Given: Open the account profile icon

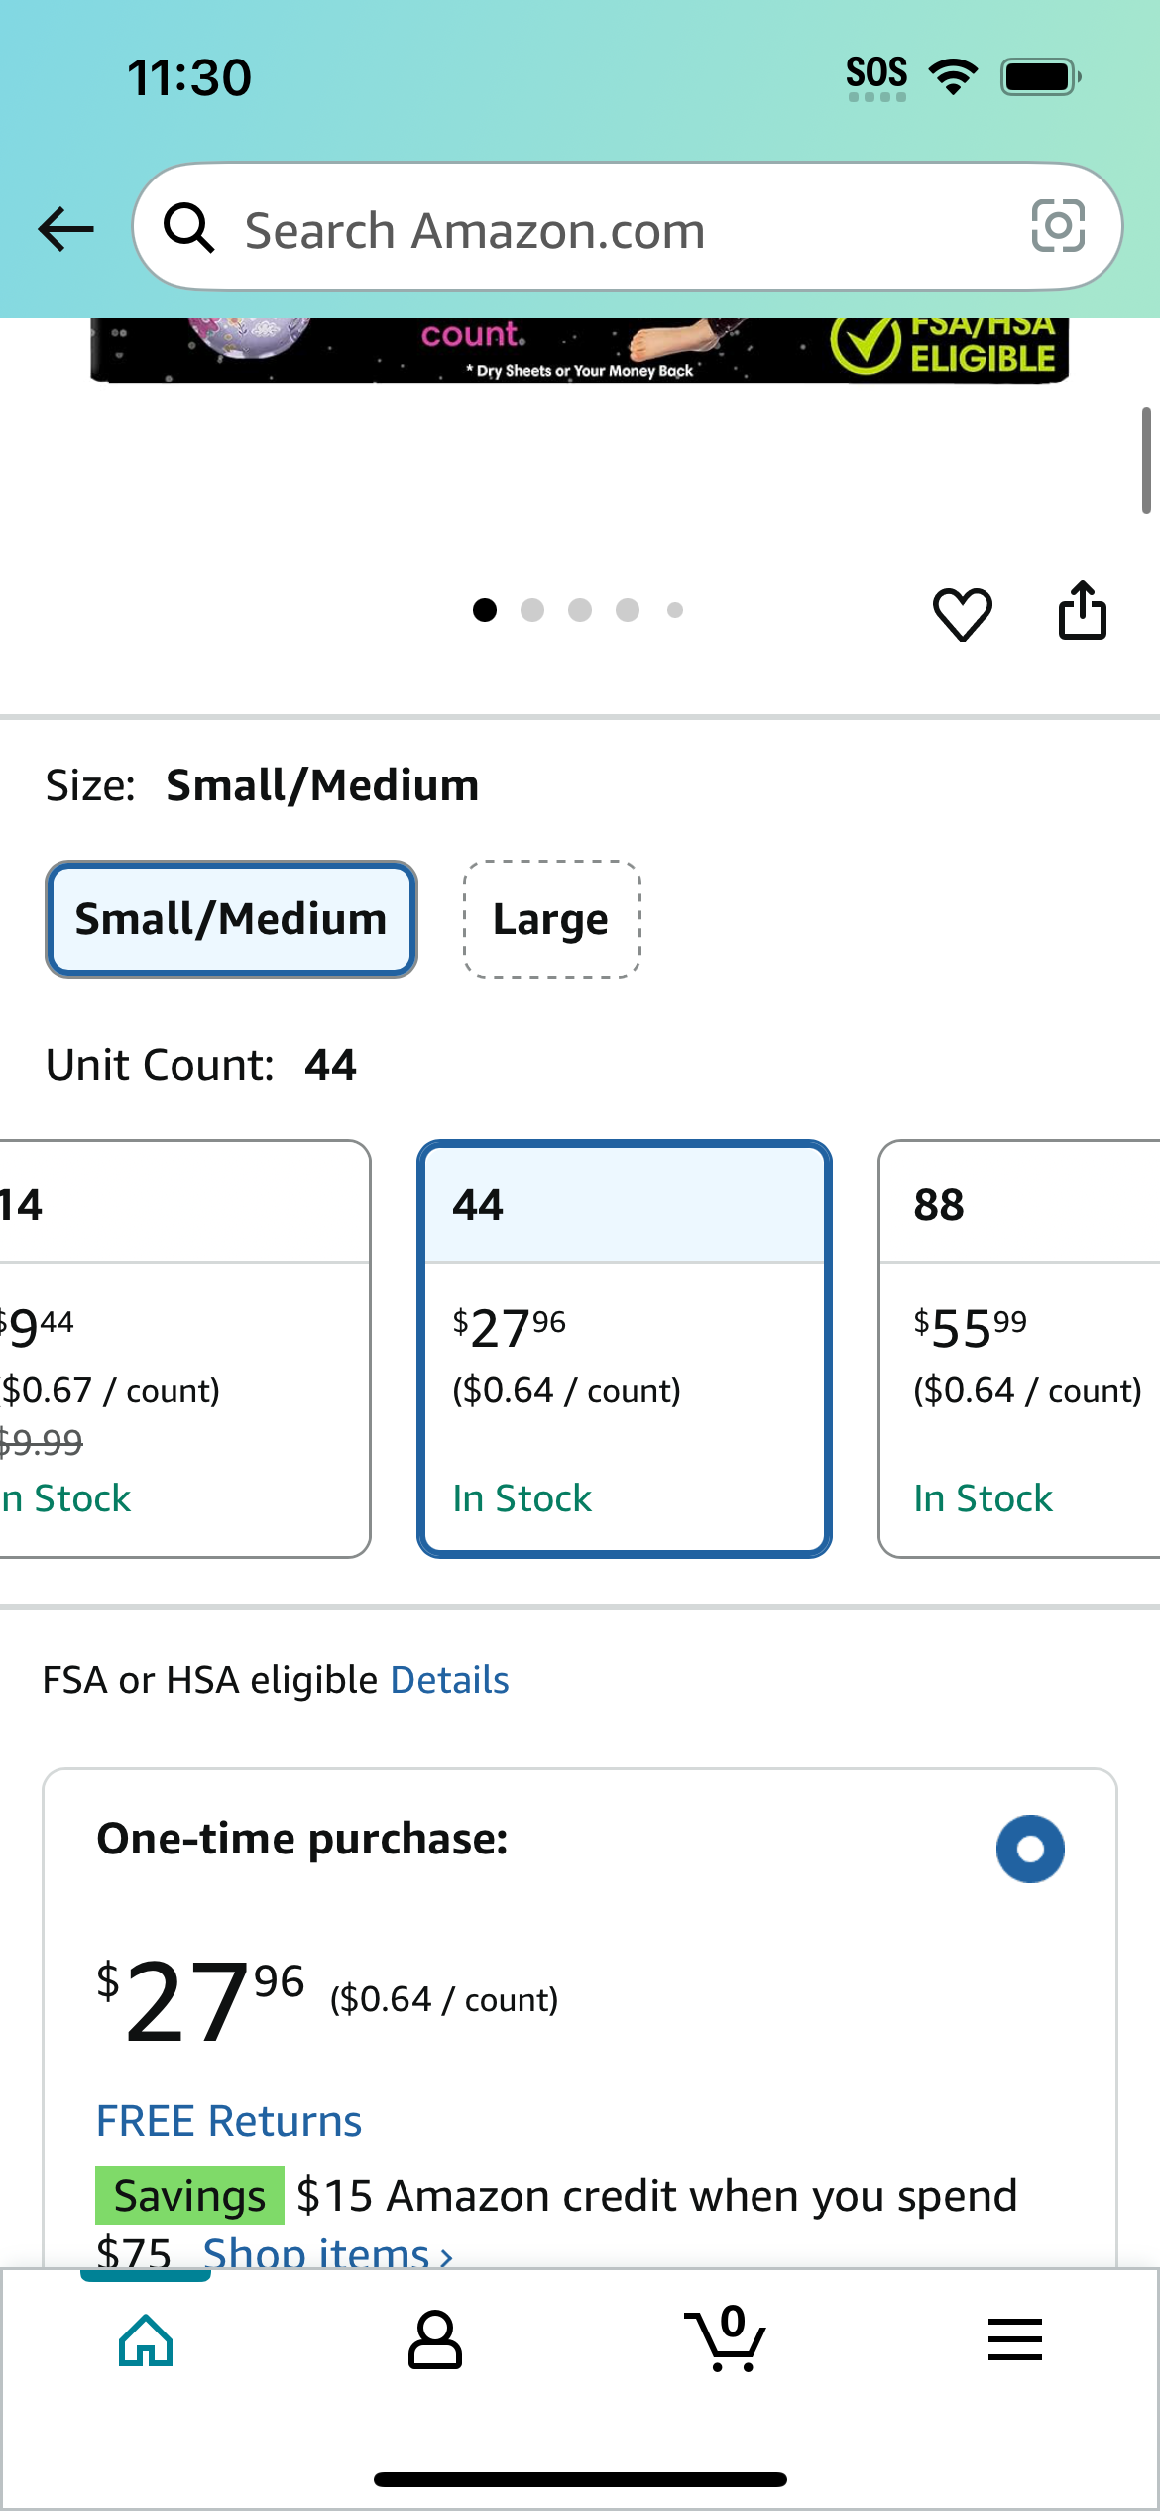Looking at the screenshot, I should coord(435,2340).
